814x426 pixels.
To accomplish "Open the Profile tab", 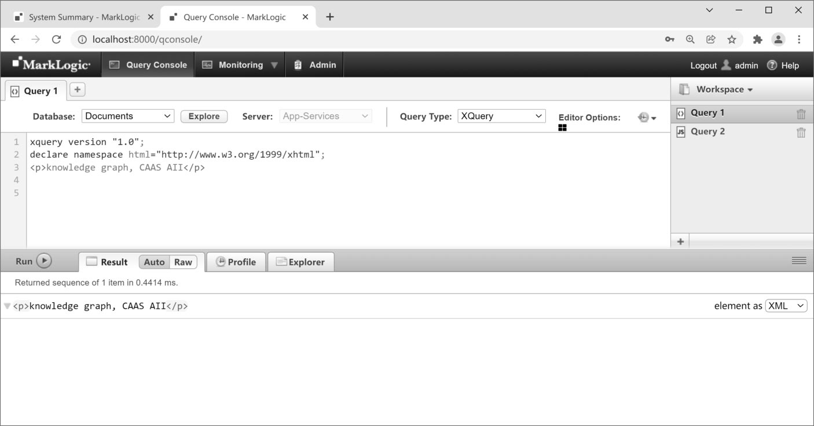I will pyautogui.click(x=236, y=262).
